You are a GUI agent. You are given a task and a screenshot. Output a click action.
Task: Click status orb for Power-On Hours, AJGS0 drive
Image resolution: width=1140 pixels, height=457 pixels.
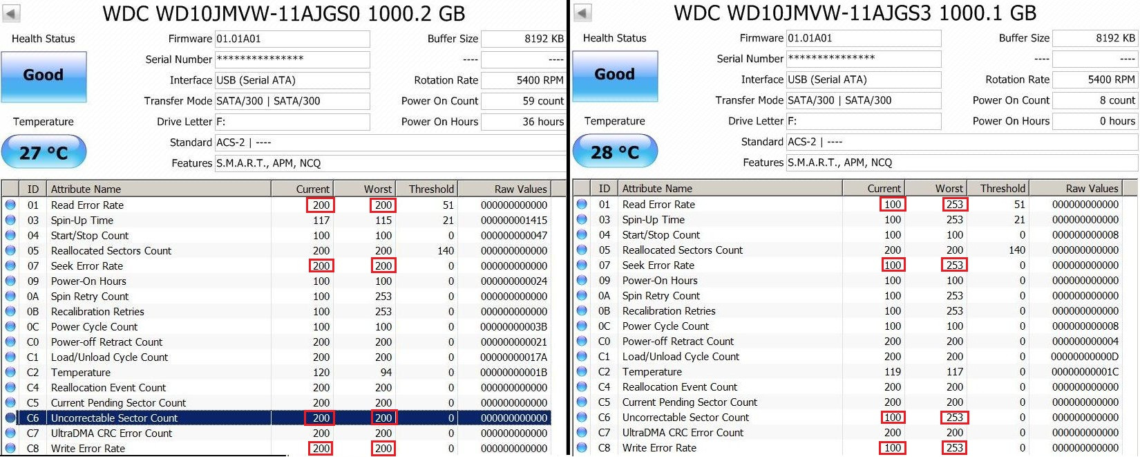pos(10,281)
